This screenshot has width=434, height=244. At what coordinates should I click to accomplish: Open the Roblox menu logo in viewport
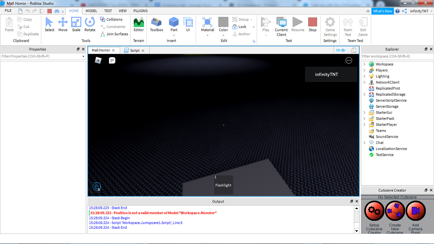click(98, 60)
